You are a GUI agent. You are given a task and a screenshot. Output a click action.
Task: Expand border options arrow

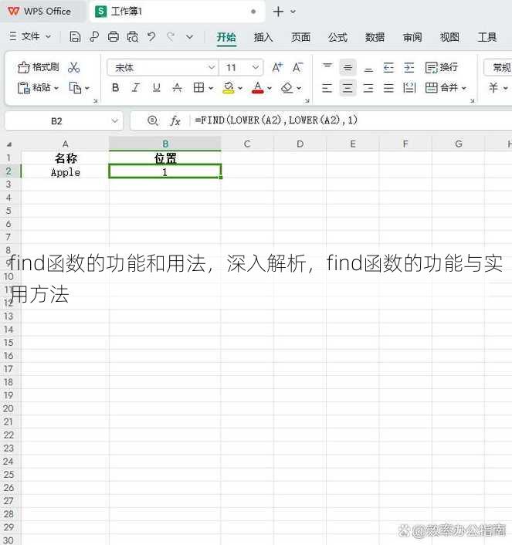(x=211, y=88)
